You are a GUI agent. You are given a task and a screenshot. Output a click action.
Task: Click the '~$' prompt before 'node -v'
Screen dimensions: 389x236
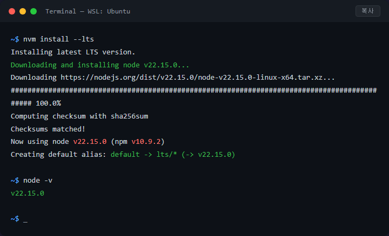click(15, 181)
